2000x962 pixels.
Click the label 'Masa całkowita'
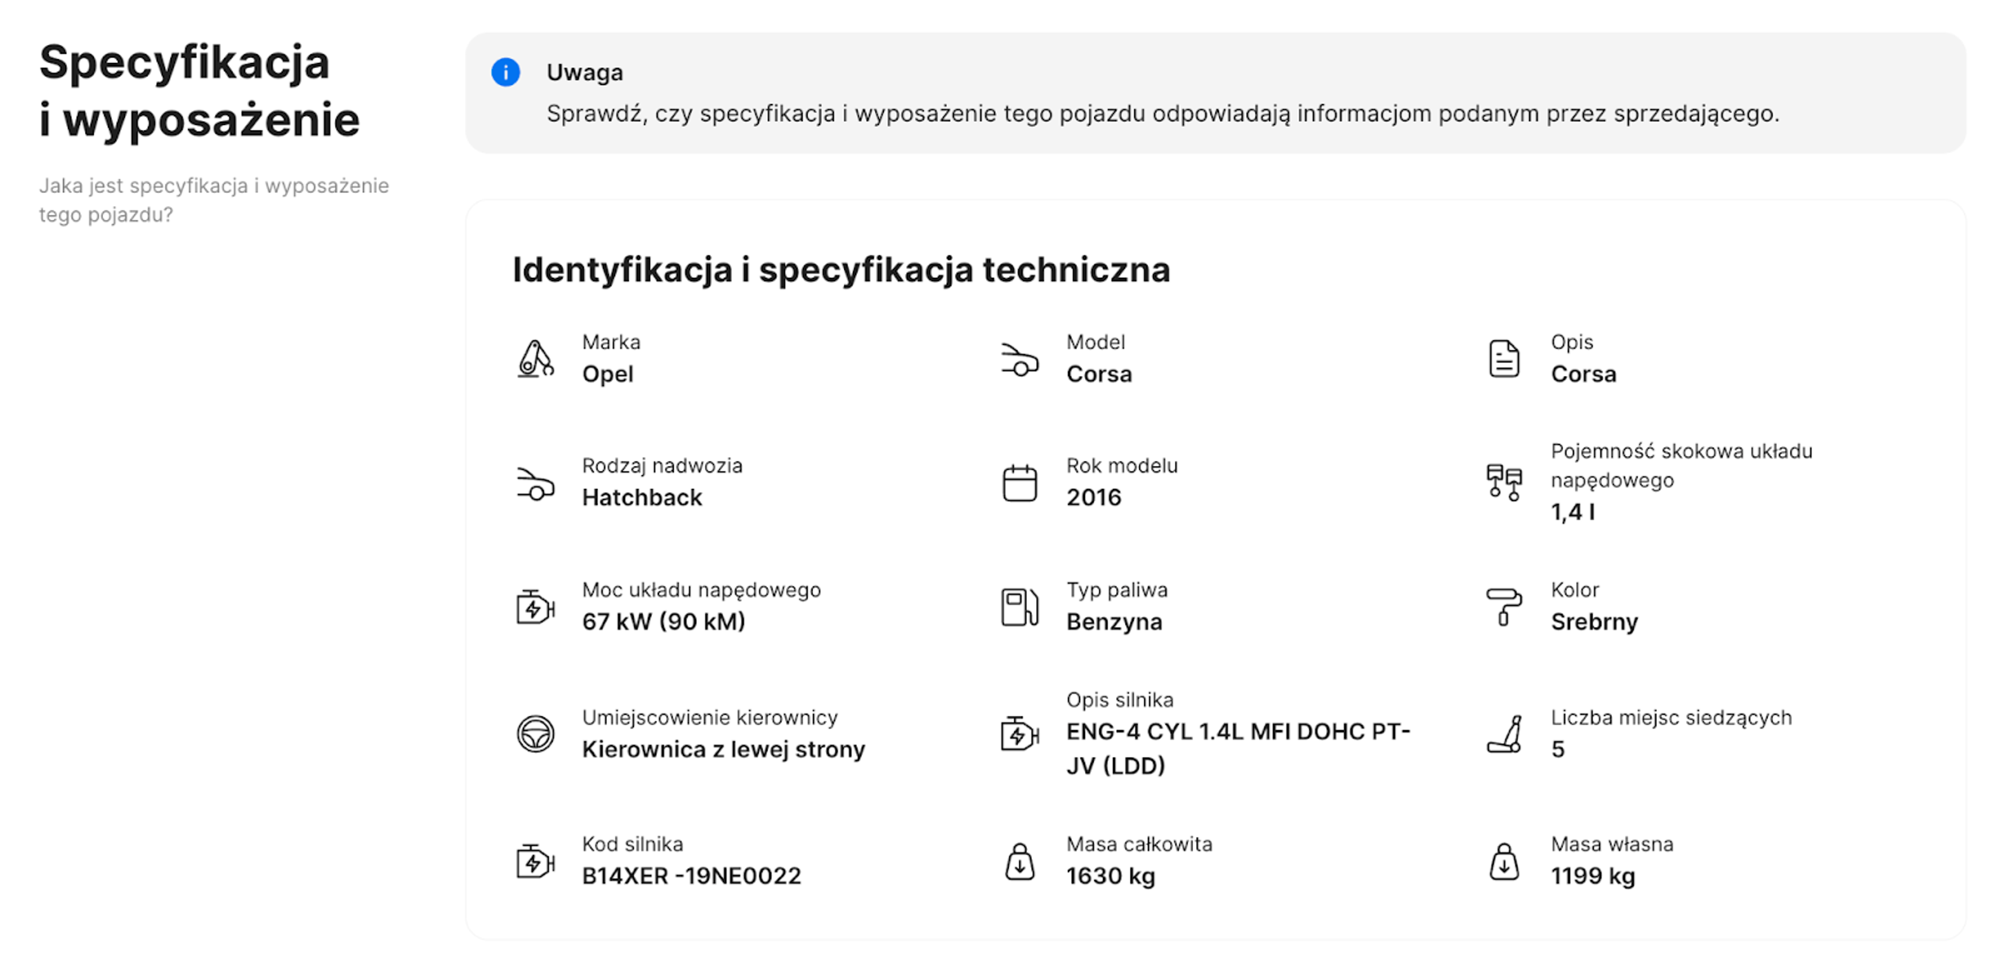click(1139, 844)
